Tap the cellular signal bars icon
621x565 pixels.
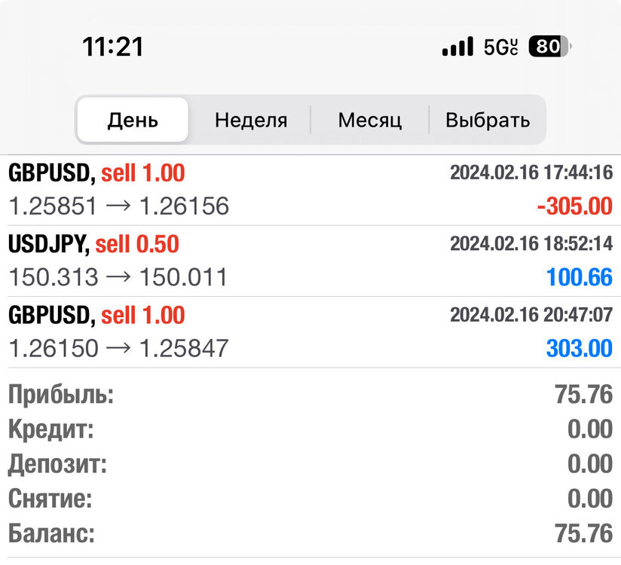[457, 47]
